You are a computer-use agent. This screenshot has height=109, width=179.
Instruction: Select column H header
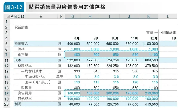coord(90,16)
